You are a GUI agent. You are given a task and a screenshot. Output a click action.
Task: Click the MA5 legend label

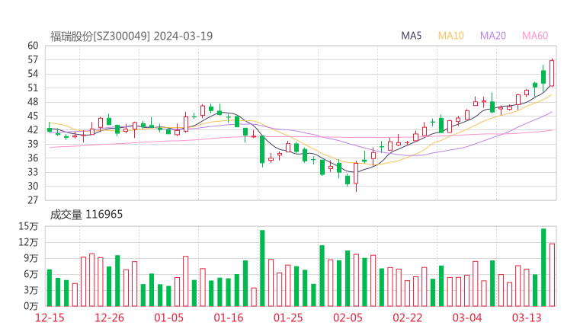click(411, 36)
